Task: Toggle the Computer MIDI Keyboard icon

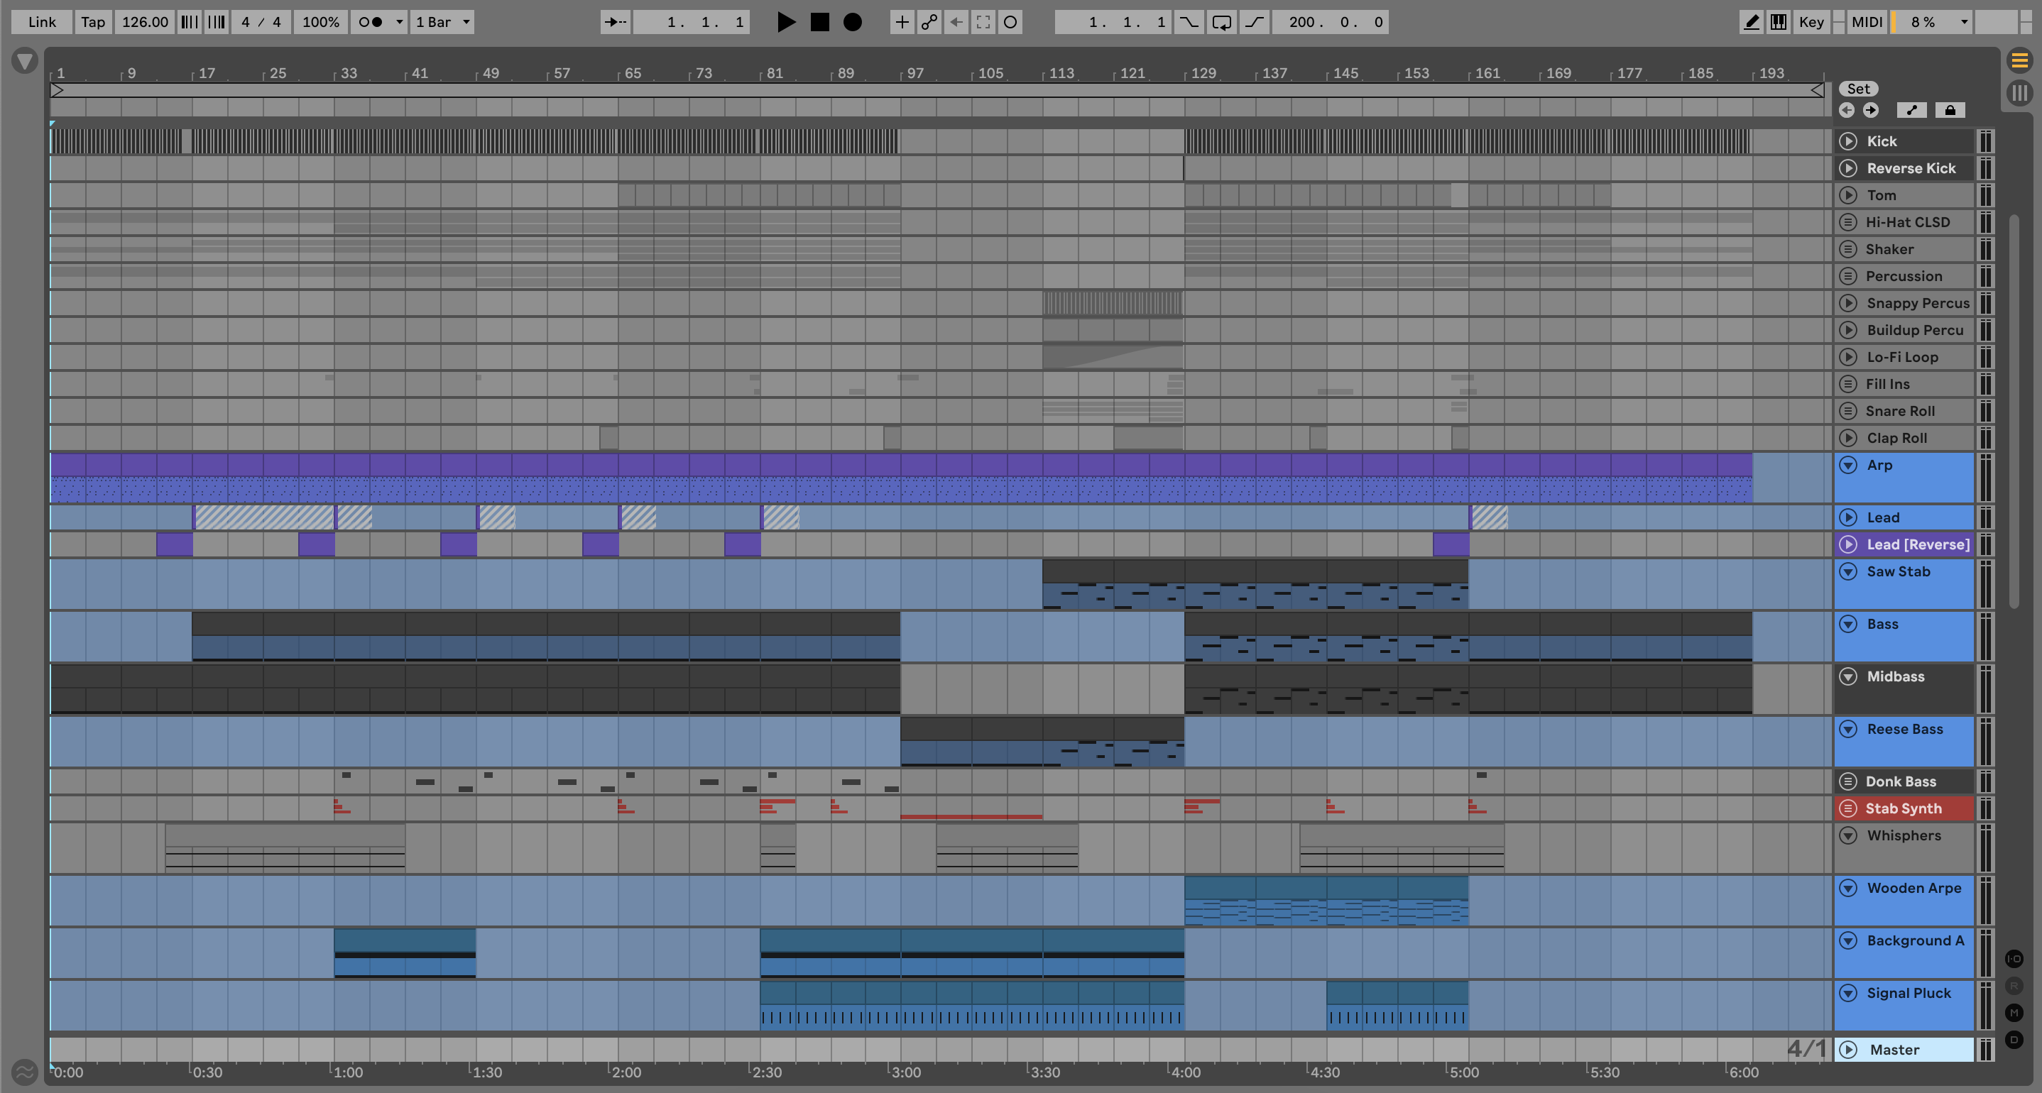Action: 1778,22
